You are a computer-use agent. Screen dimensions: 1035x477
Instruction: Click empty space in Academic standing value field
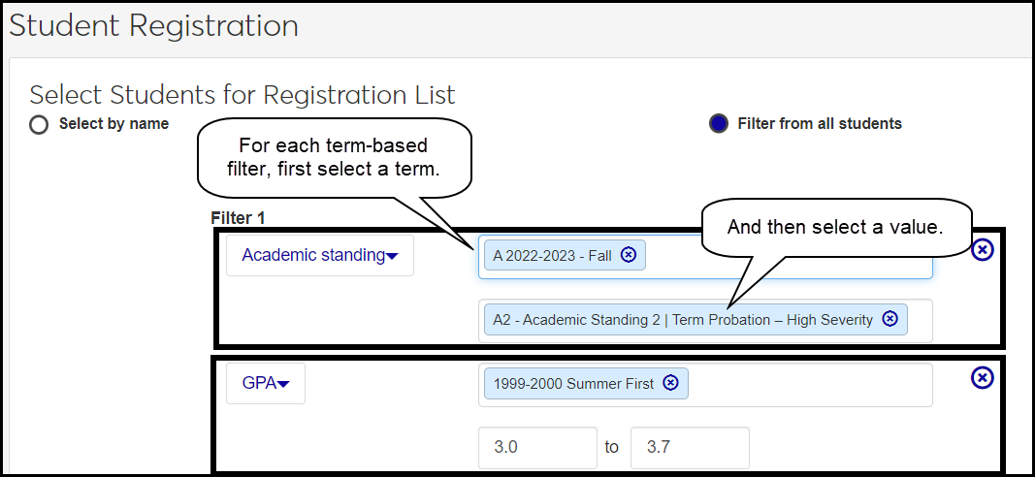pos(920,320)
